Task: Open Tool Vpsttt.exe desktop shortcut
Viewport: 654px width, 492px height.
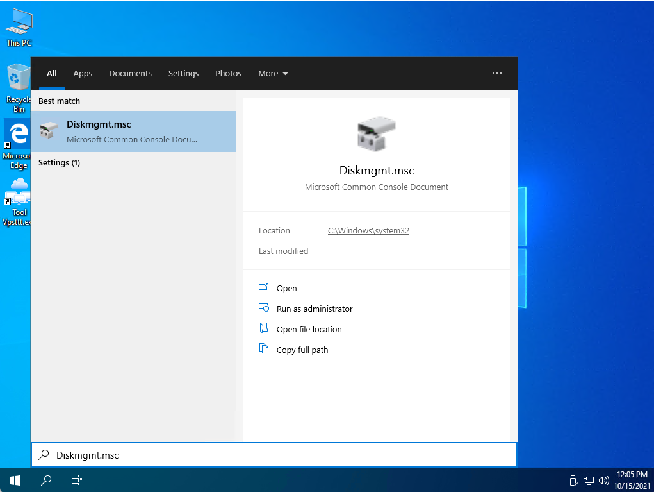Action: coord(17,201)
